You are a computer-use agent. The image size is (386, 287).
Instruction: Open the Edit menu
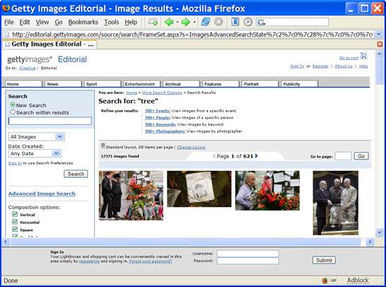24,22
